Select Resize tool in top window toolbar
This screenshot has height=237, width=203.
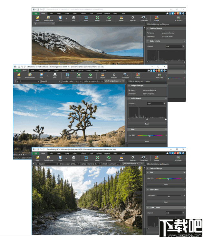pos(97,18)
